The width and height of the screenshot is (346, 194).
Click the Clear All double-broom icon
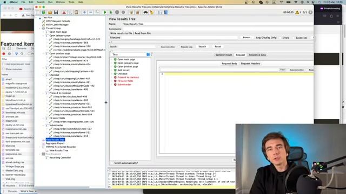[137, 12]
